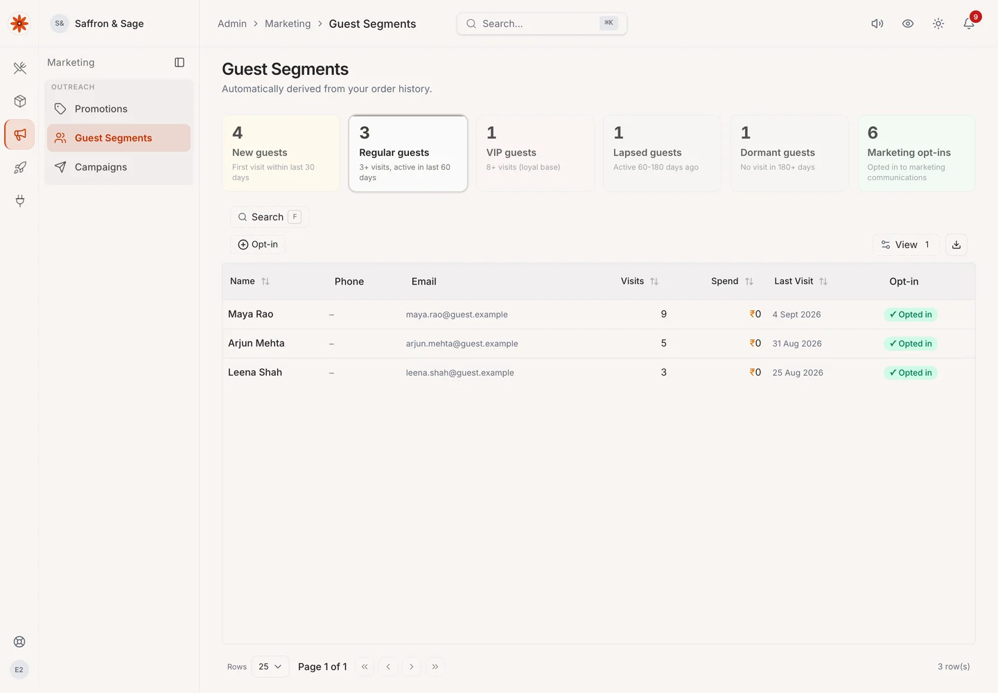Open the View options menu
This screenshot has width=998, height=693.
906,245
